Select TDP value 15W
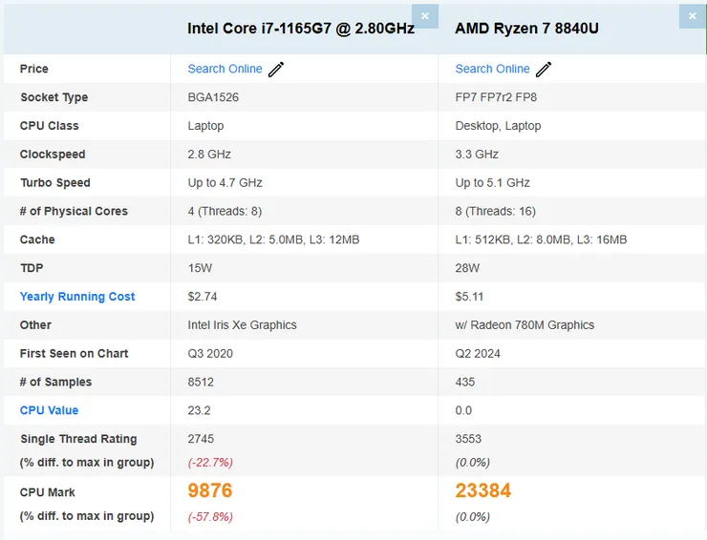This screenshot has height=540, width=707. [x=200, y=268]
